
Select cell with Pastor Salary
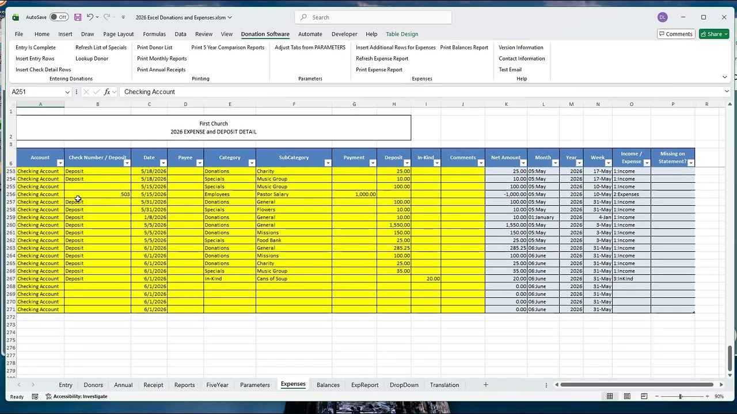[x=294, y=194]
